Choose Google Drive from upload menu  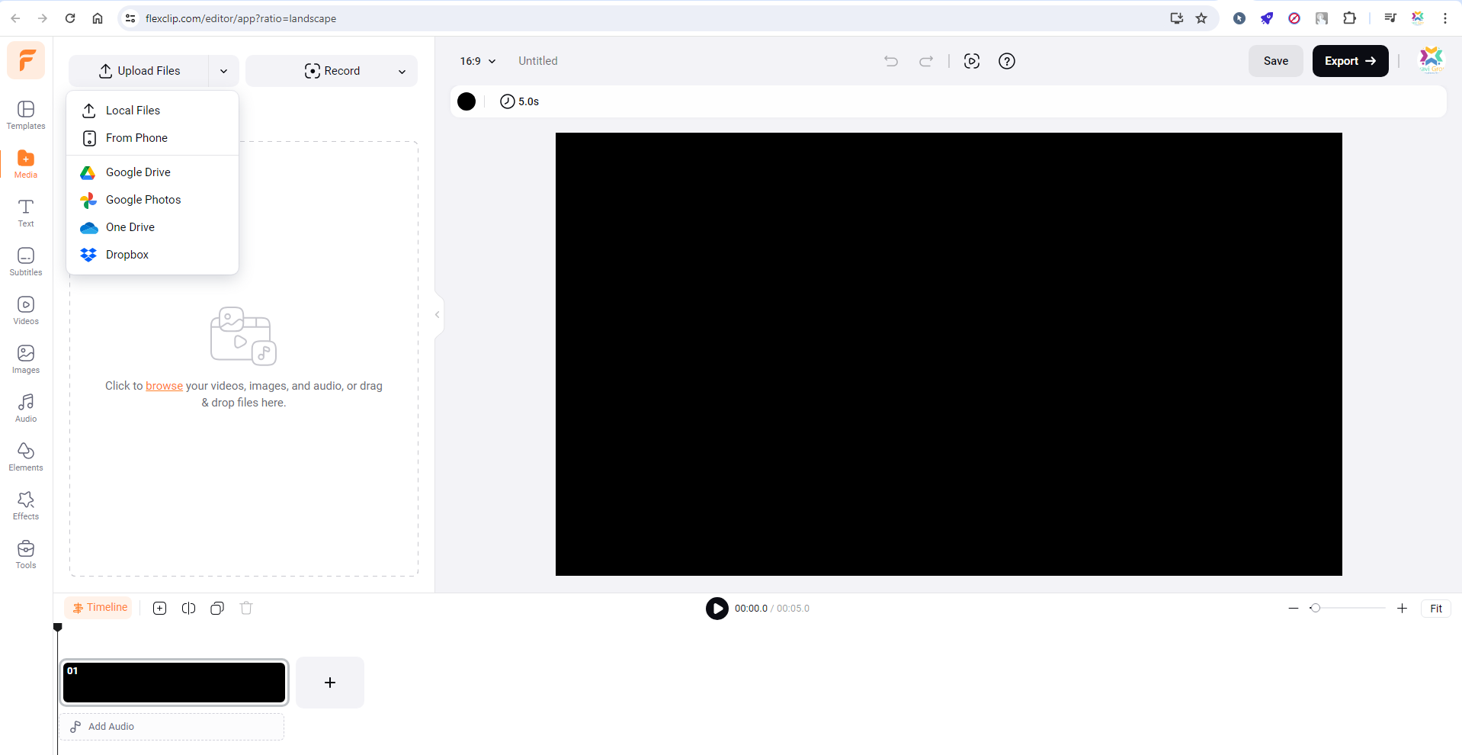(139, 172)
